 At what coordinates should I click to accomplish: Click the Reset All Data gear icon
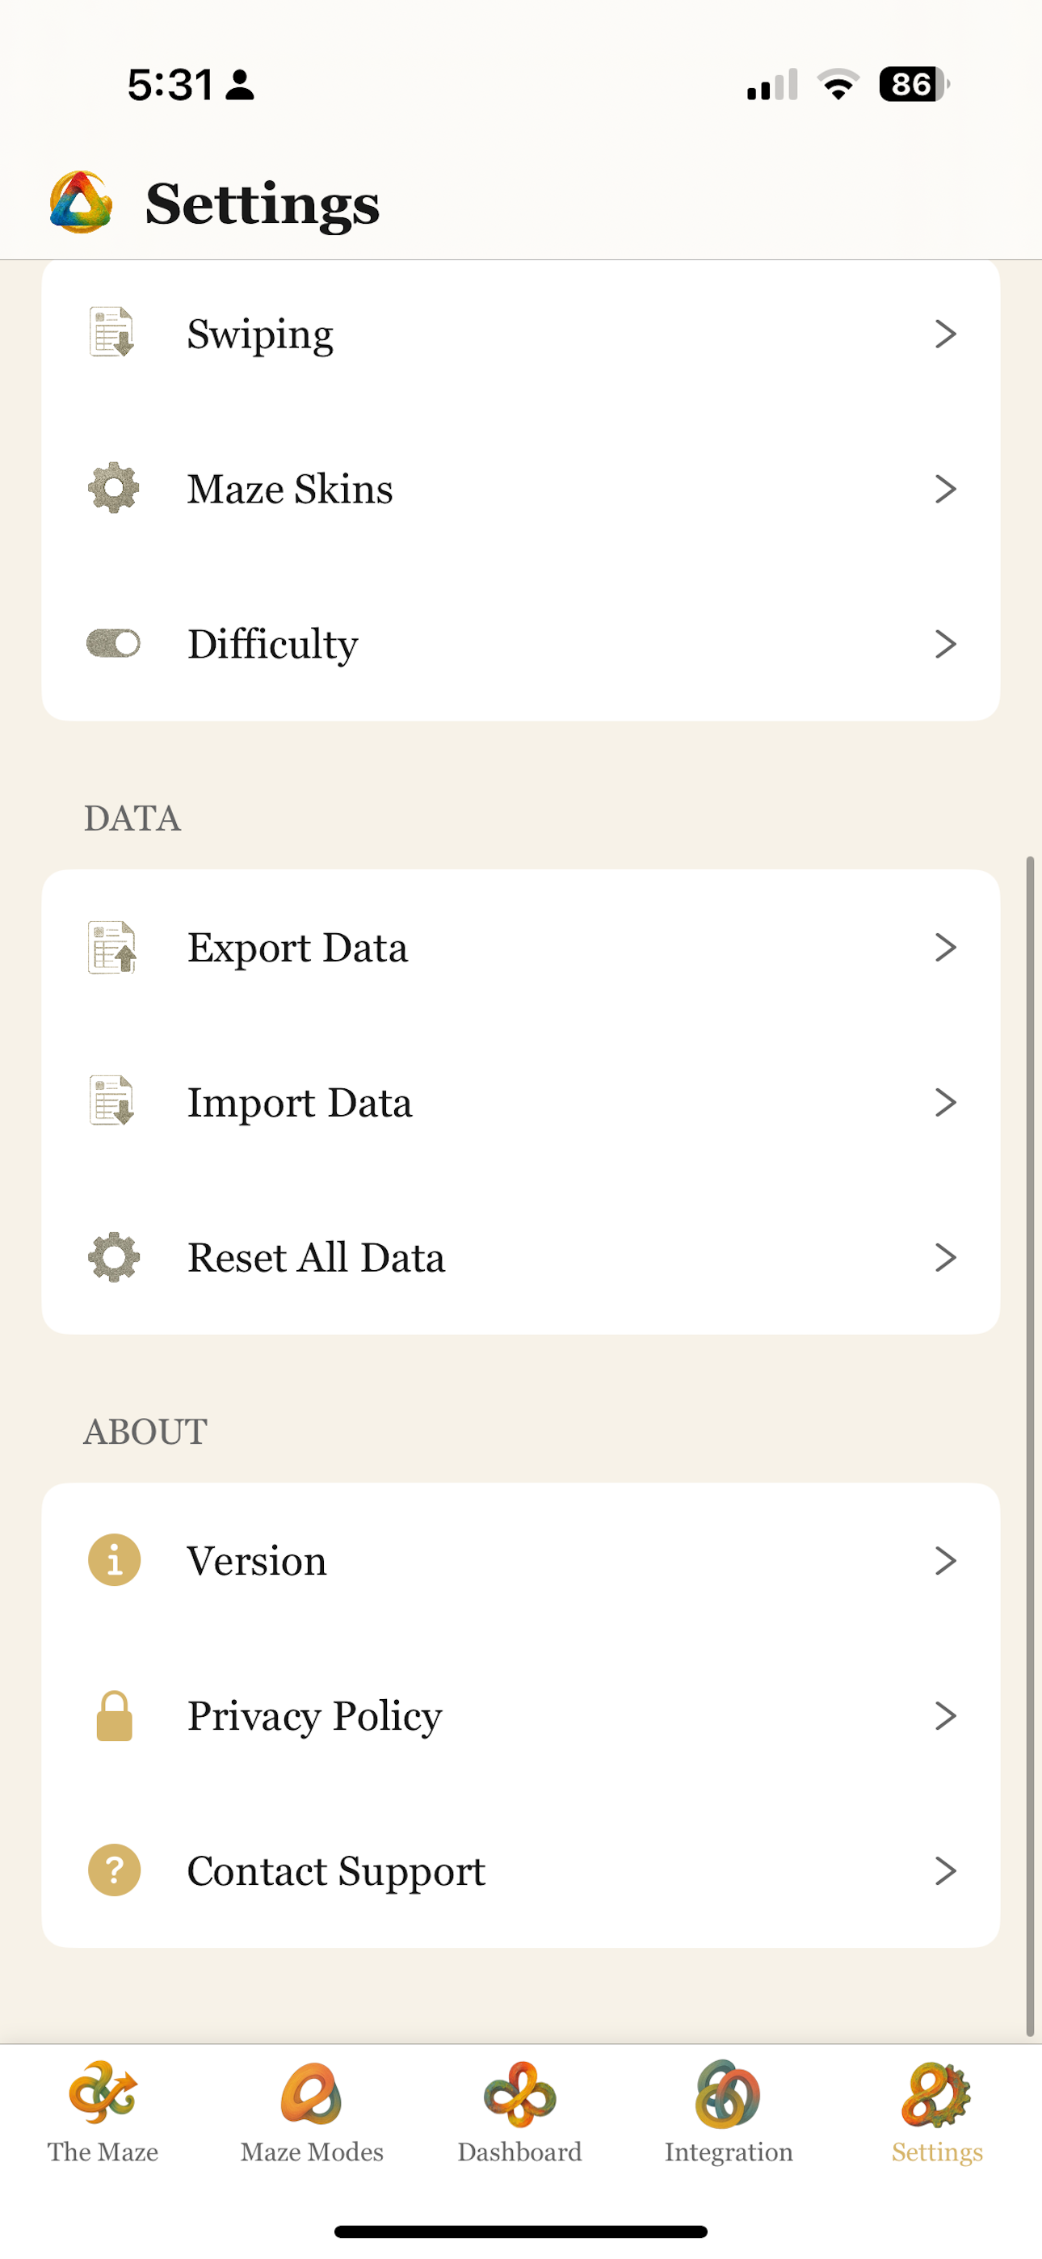coord(113,1257)
